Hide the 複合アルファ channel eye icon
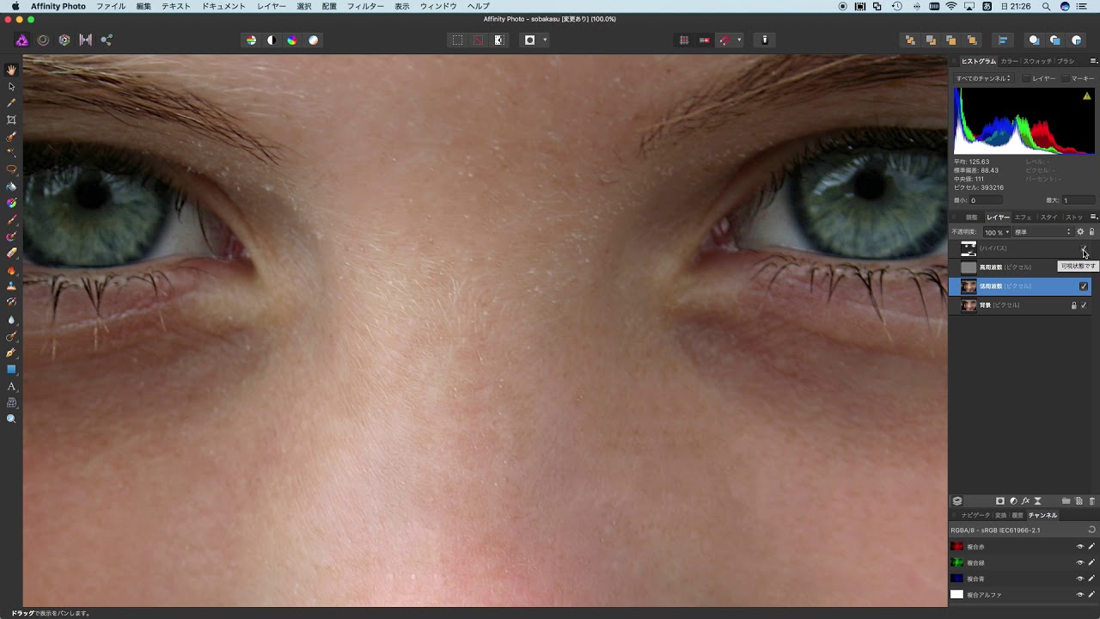Screen dimensions: 1100x619 pos(1080,594)
